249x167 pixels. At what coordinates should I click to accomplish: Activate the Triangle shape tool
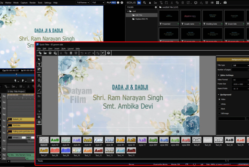tap(39, 85)
